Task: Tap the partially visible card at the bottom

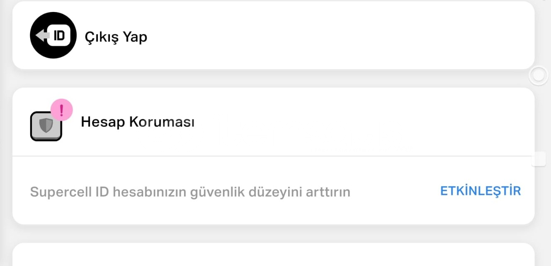Action: tap(273, 256)
